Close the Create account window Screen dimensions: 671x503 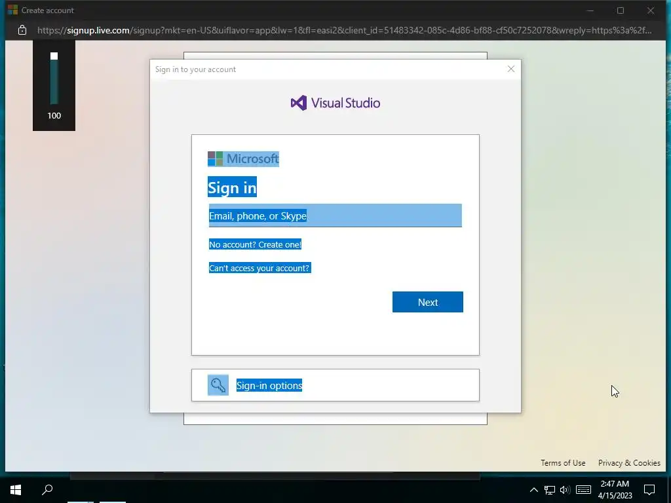651,10
